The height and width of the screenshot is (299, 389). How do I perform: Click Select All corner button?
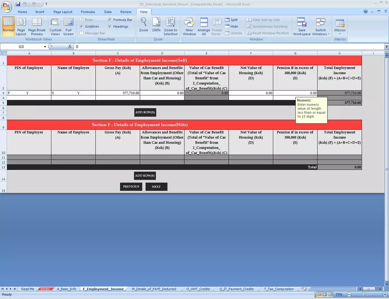point(3,53)
